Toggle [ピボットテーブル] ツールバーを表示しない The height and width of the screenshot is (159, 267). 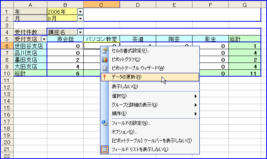[152, 140]
